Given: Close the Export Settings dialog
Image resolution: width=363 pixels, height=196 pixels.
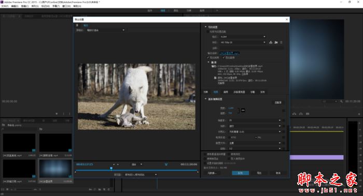Looking at the screenshot, I should click(287, 19).
